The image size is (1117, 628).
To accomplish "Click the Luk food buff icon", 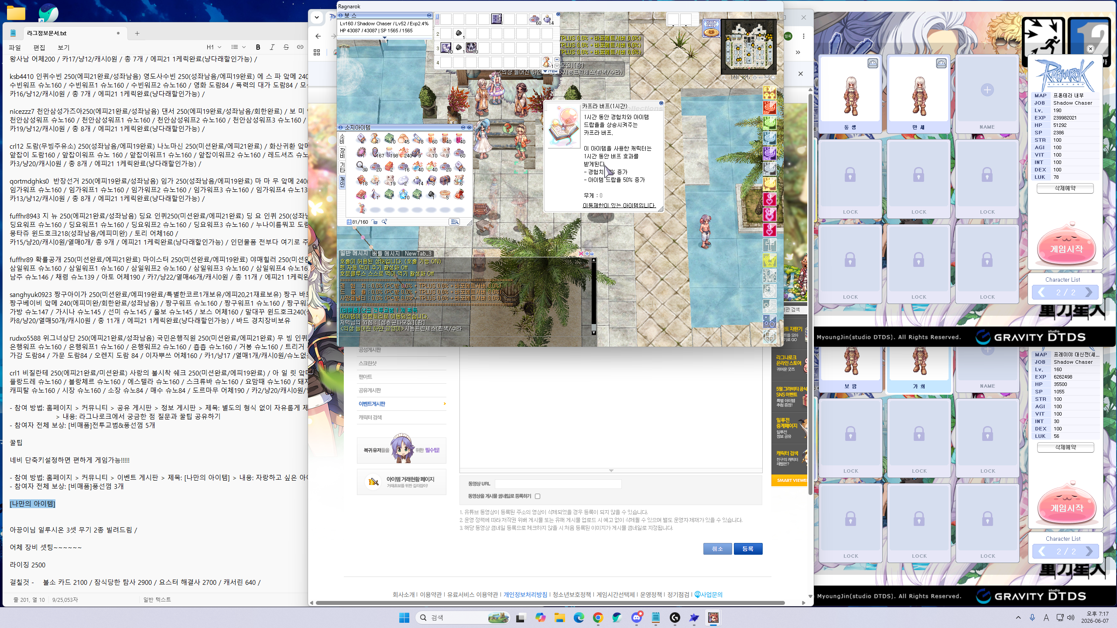I will [769, 184].
